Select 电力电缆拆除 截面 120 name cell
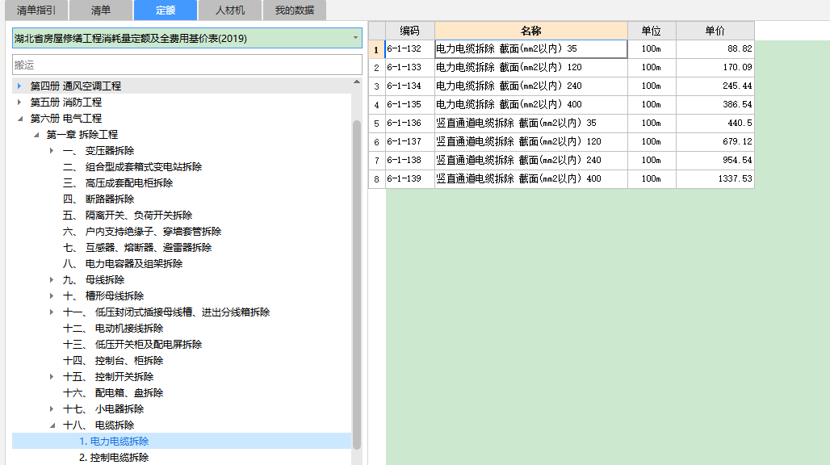 tap(531, 68)
